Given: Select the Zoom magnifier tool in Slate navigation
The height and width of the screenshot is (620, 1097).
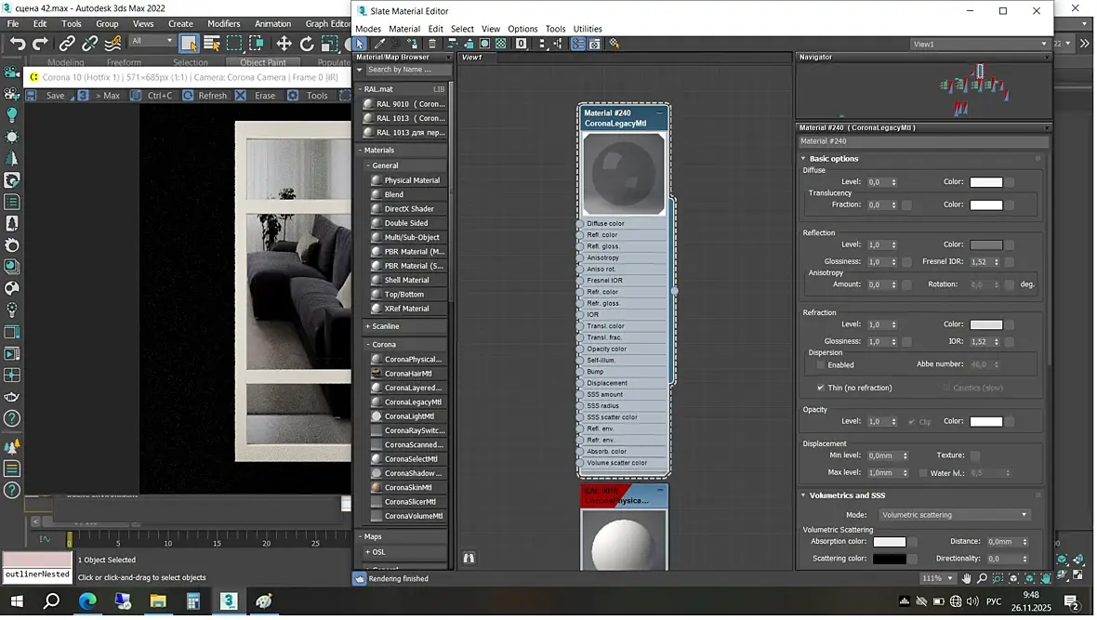Looking at the screenshot, I should click(x=983, y=579).
